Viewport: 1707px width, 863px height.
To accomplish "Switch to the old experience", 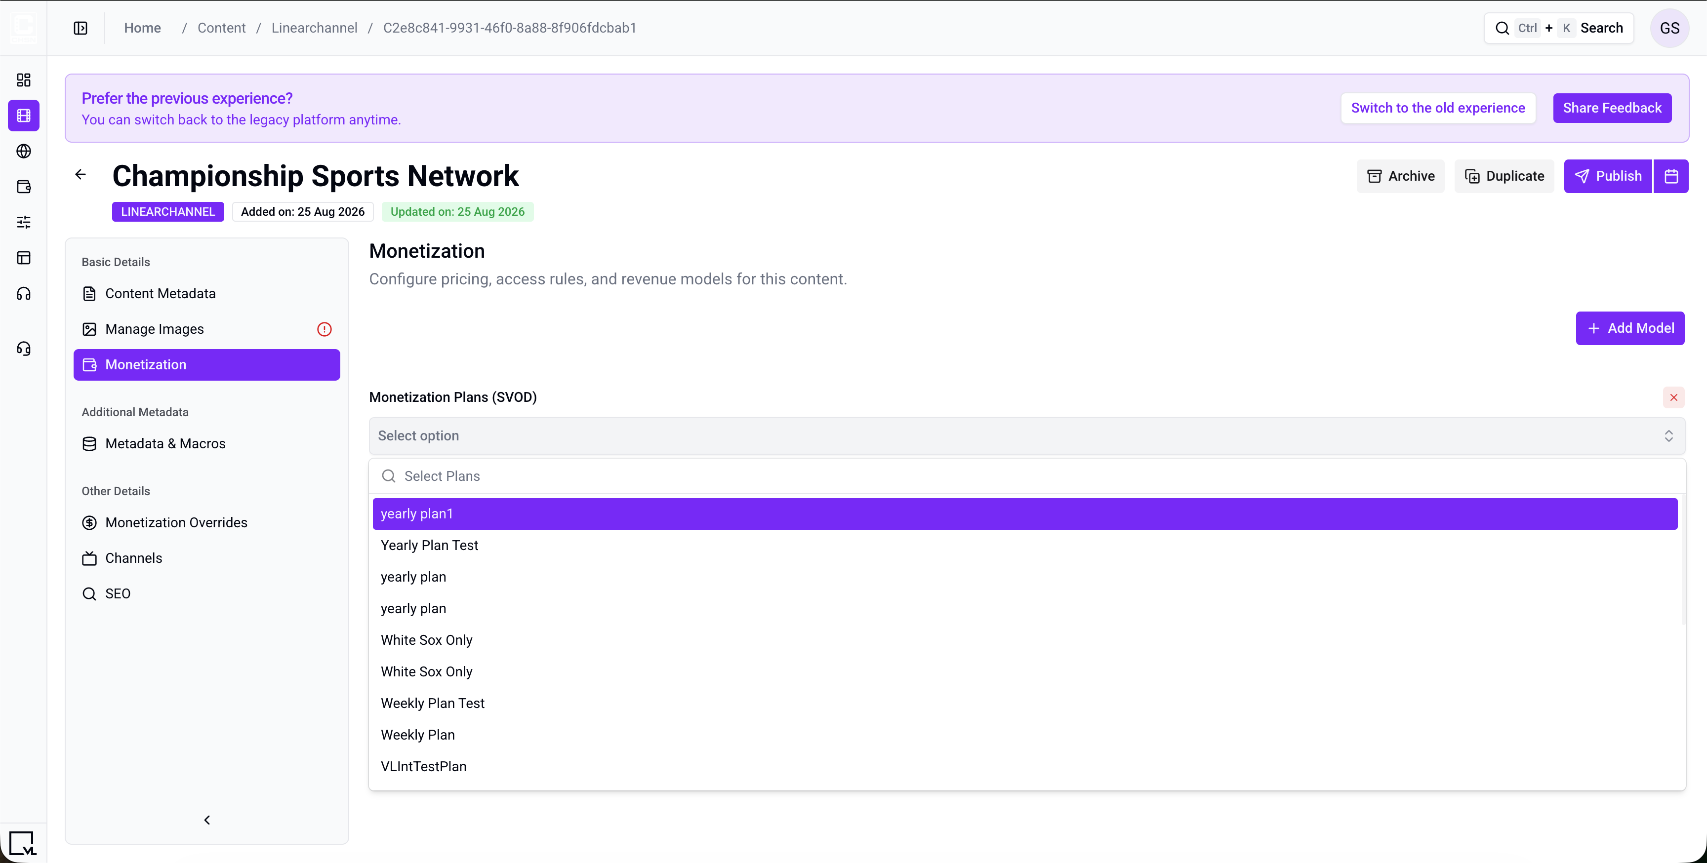I will tap(1438, 108).
